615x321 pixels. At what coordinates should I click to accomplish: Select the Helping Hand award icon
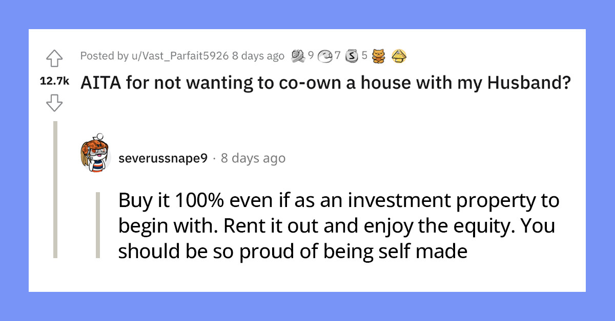click(298, 56)
